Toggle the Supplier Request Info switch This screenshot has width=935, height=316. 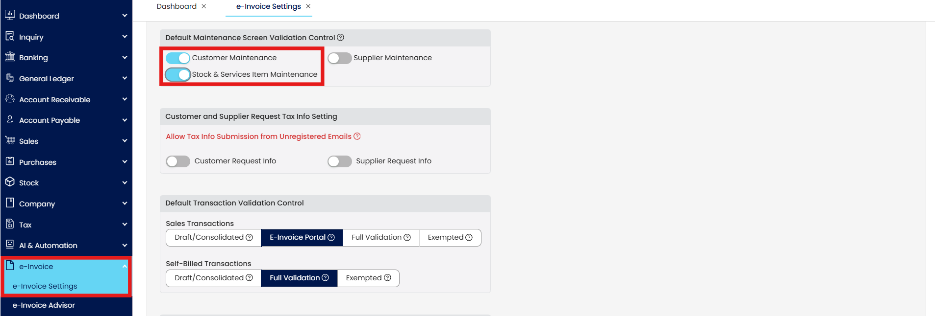coord(340,161)
